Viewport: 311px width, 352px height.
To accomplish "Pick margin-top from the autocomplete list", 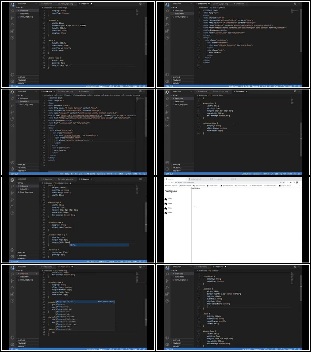I will (x=85, y=307).
